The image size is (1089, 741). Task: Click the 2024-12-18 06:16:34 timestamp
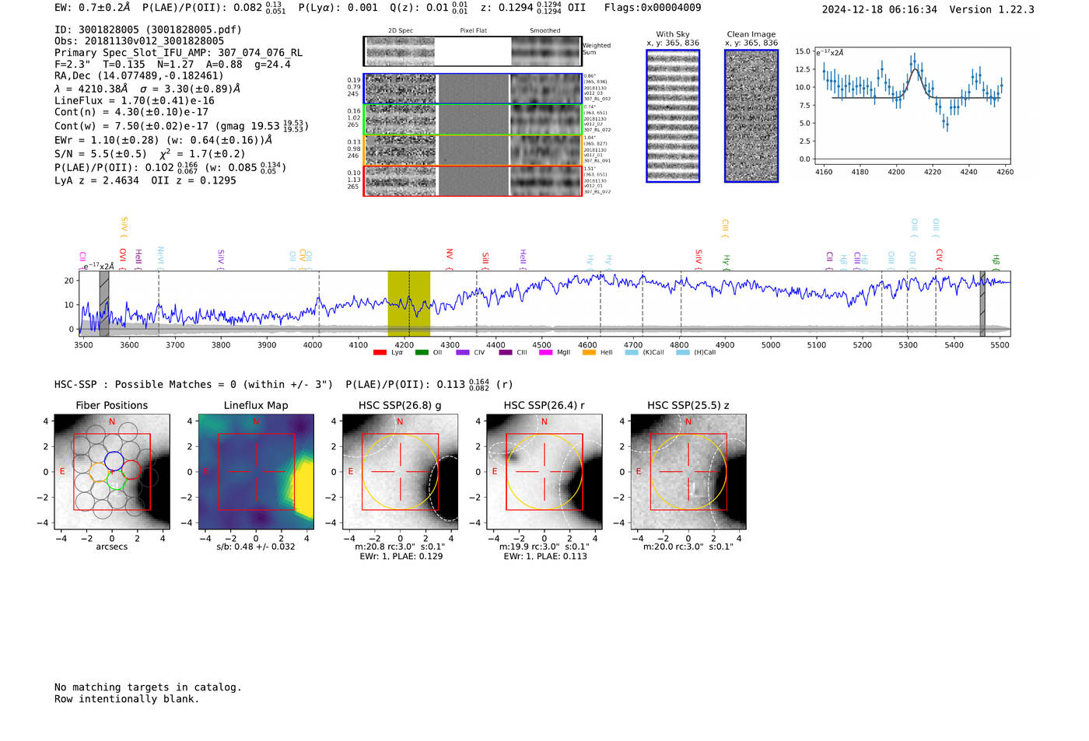[880, 9]
